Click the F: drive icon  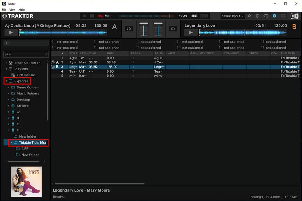[13, 130]
